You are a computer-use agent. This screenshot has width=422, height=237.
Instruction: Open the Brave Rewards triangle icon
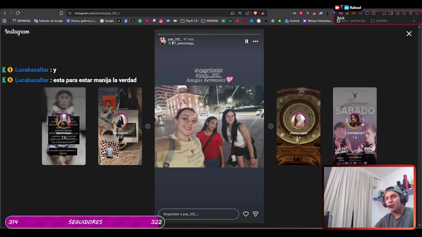point(262,13)
